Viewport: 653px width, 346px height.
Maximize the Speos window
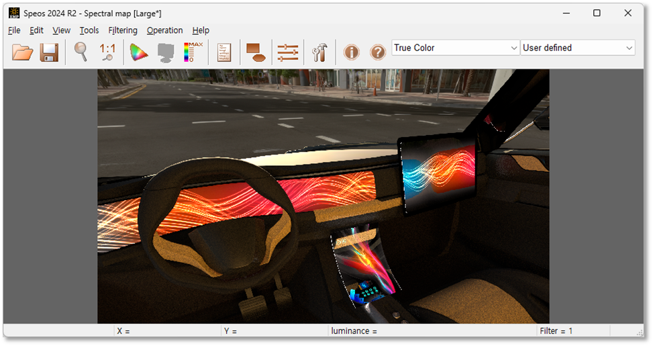(597, 13)
